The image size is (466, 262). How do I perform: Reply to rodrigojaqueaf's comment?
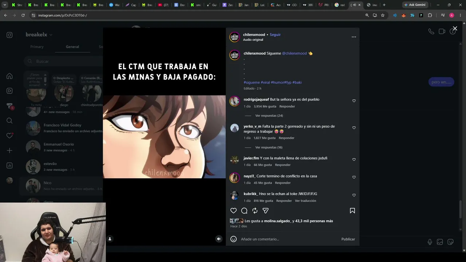[x=287, y=106]
